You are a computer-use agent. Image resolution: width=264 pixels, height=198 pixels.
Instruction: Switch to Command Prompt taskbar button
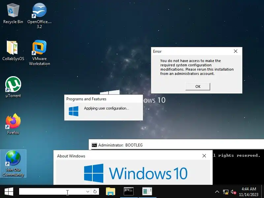point(129,192)
